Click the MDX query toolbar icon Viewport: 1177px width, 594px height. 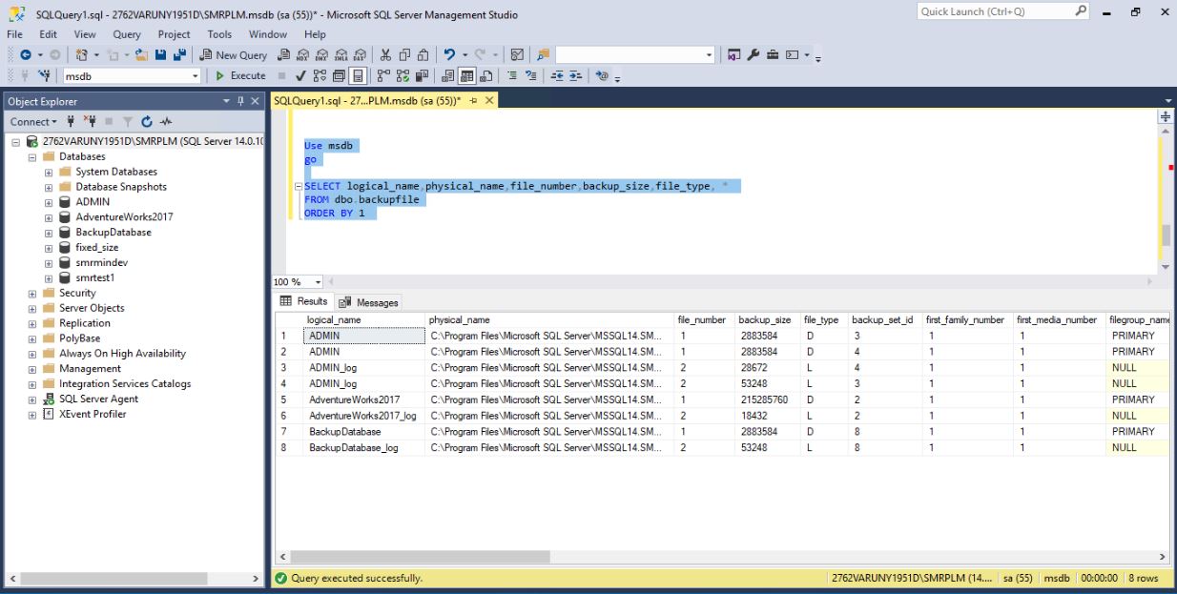pos(302,55)
